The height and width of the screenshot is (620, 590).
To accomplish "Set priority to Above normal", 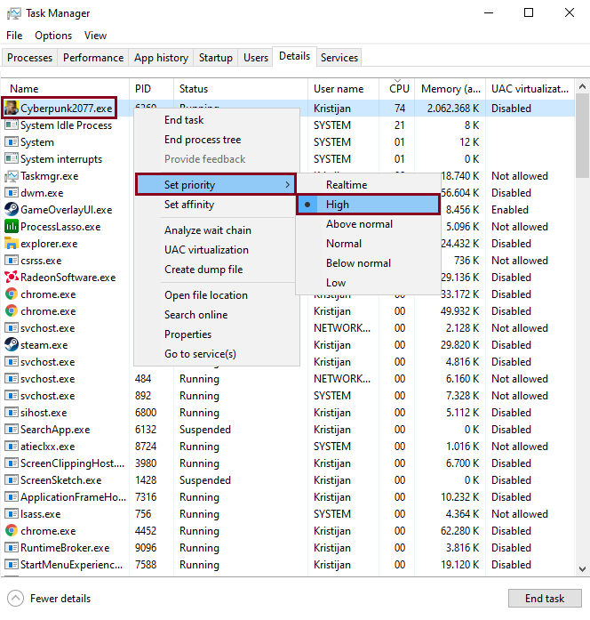I will (x=368, y=224).
